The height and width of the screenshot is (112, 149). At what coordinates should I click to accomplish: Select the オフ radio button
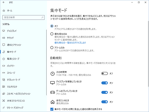tap(52, 26)
